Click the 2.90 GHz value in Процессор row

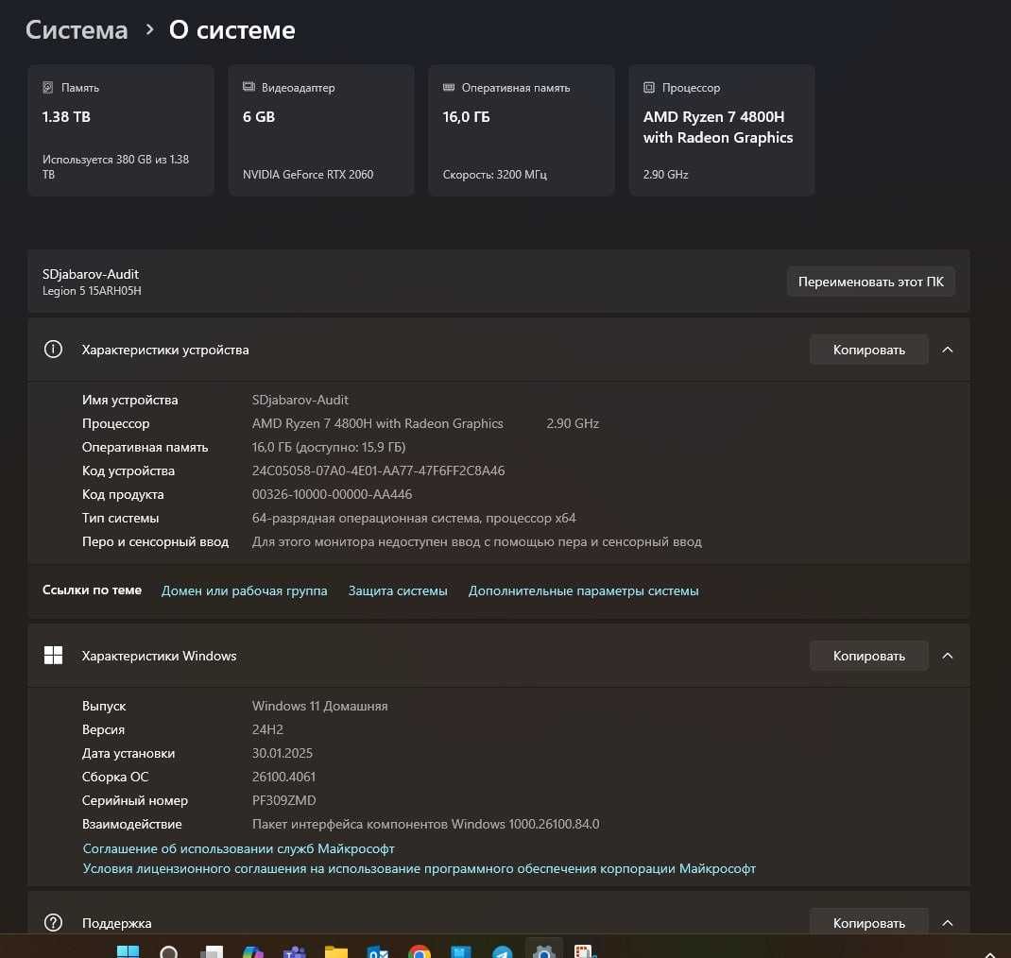573,423
